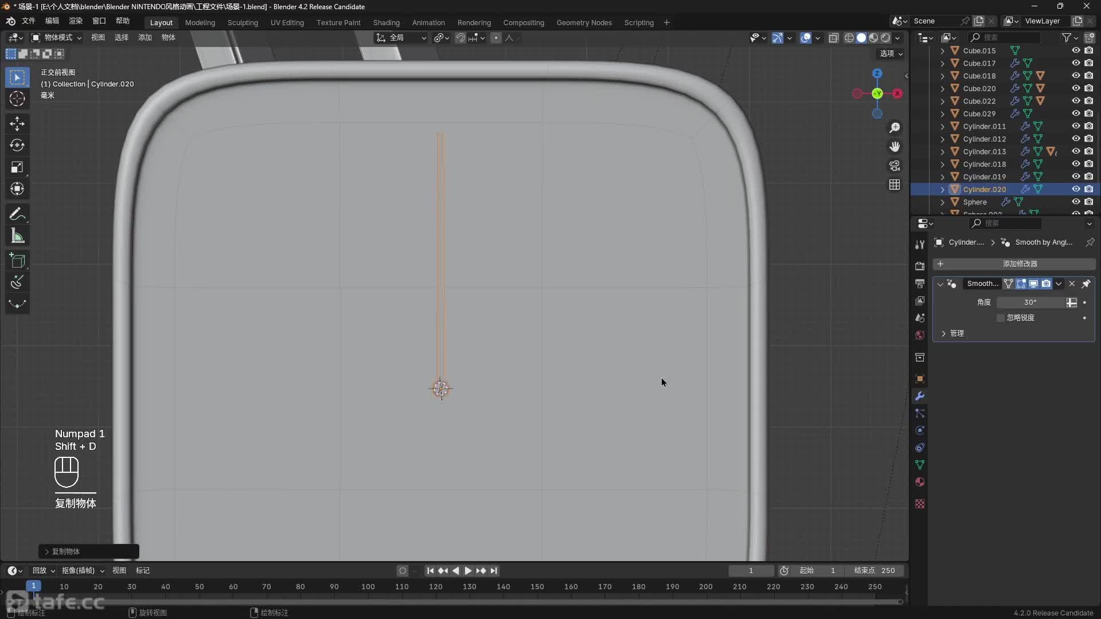Hide Cylinder.020 in the viewport
The width and height of the screenshot is (1101, 619).
(x=1076, y=189)
